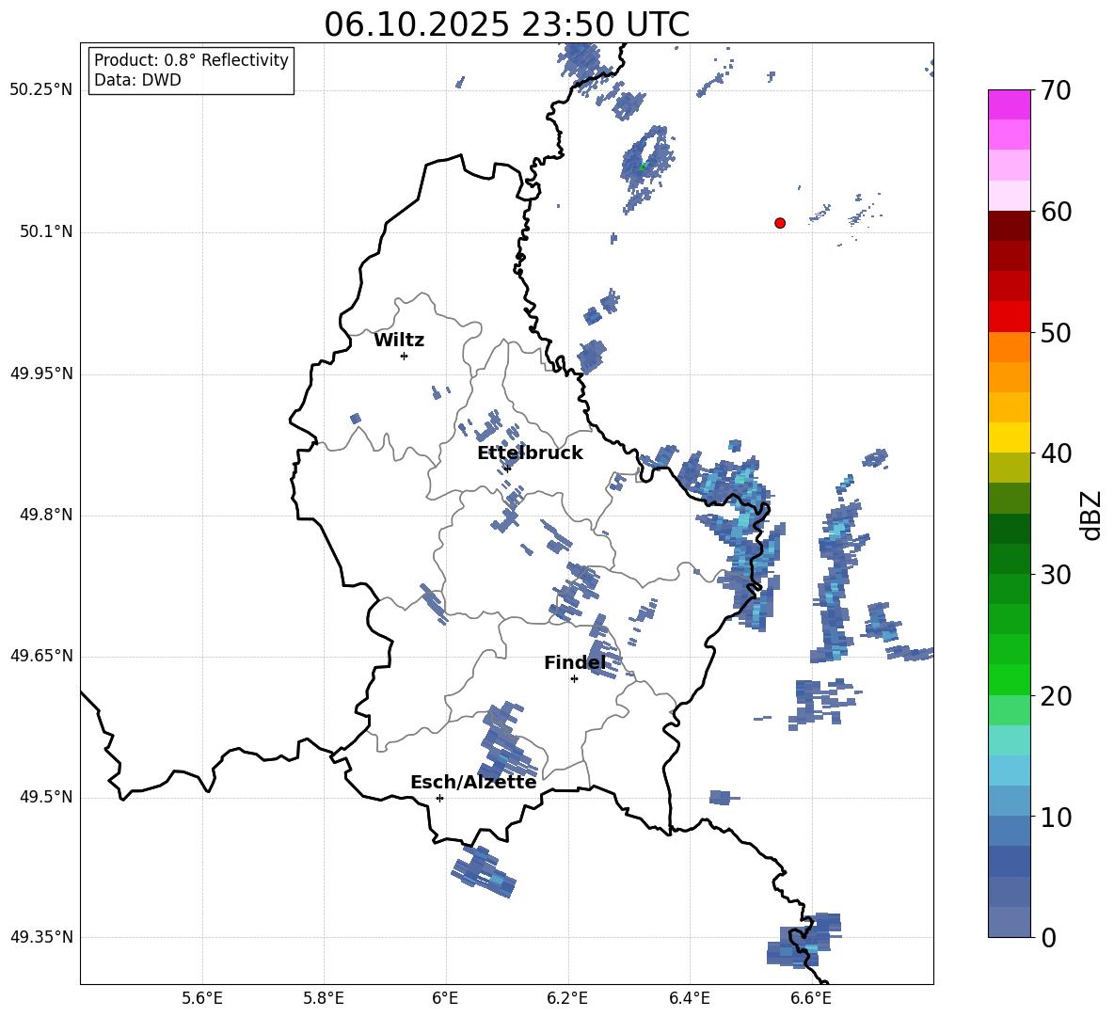
Task: Select the Ettelbruck city label
Action: click(x=530, y=453)
